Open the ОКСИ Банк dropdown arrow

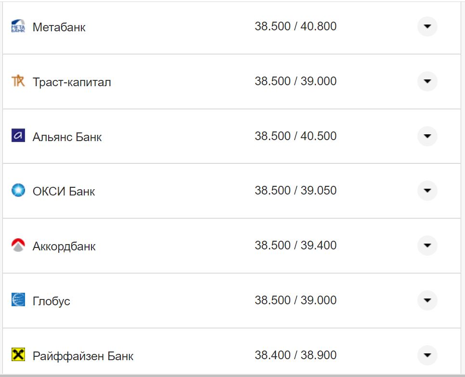point(427,191)
